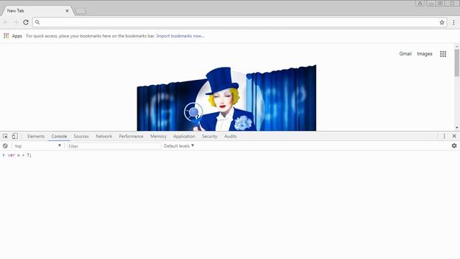This screenshot has height=259, width=460.
Task: Open Chrome's three-dot menu
Action: (x=454, y=22)
